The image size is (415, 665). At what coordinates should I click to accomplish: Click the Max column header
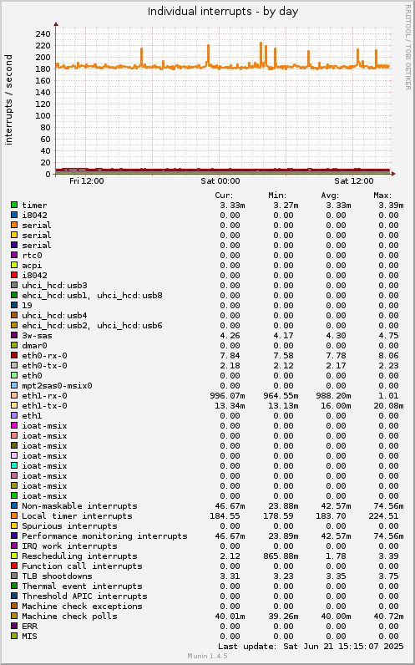point(382,195)
